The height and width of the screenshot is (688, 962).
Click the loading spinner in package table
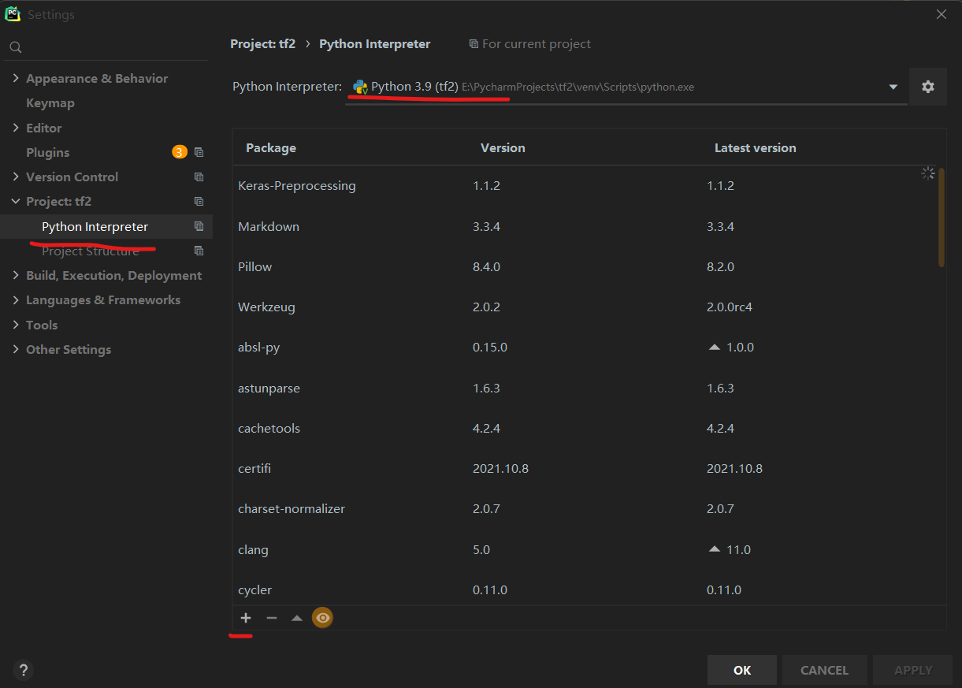(x=928, y=173)
